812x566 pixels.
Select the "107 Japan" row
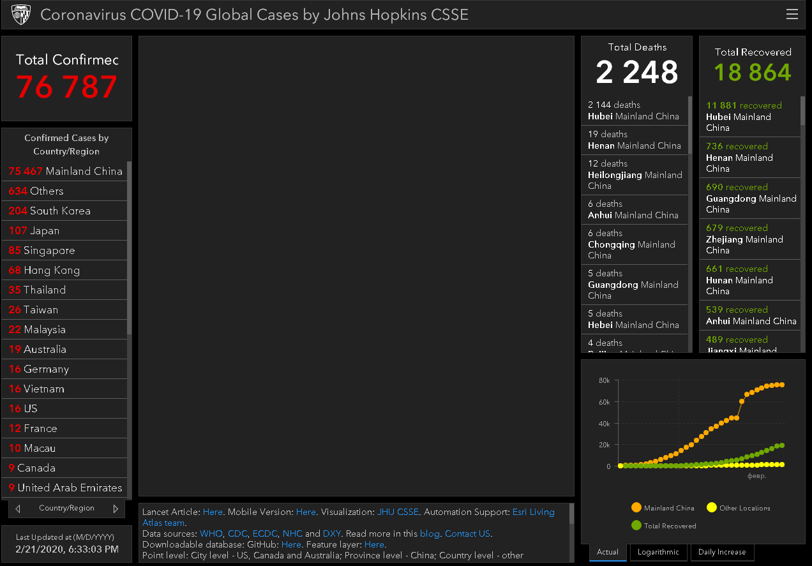pos(64,230)
